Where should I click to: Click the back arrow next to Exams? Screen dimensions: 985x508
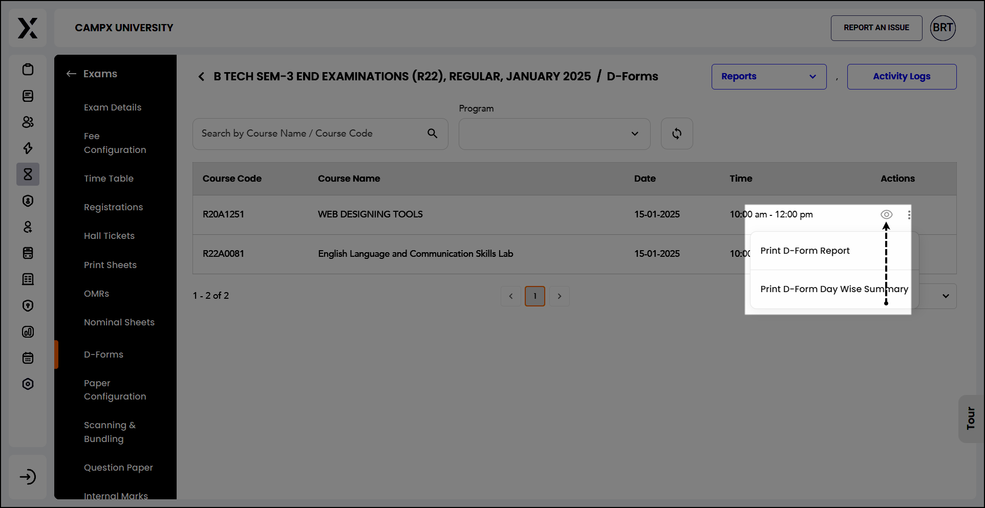[71, 74]
